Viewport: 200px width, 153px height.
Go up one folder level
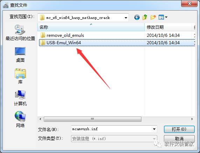coord(145,17)
